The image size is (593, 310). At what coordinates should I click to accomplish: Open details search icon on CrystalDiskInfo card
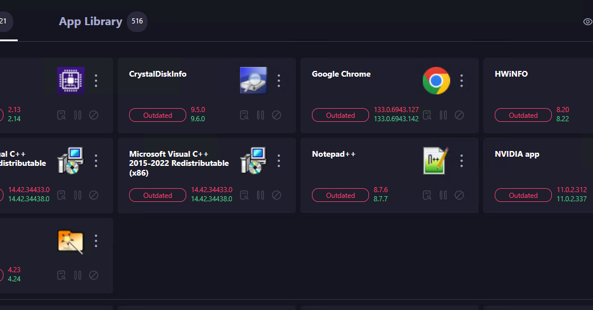tap(245, 115)
